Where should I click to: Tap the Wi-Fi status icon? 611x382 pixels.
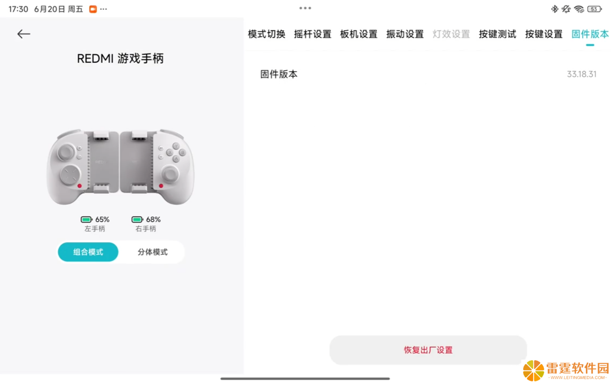click(579, 9)
